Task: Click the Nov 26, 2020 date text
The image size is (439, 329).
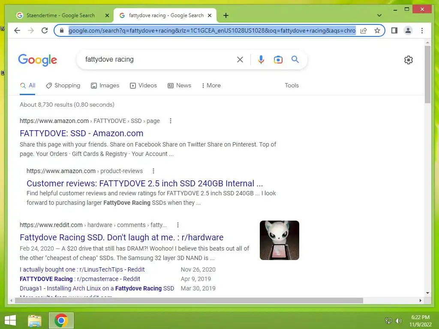Action: pos(198,270)
